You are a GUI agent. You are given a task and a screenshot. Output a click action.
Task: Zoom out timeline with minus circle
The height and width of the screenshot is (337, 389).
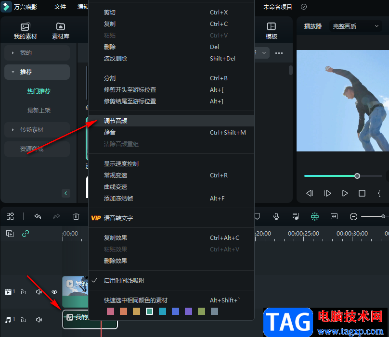pyautogui.click(x=353, y=216)
